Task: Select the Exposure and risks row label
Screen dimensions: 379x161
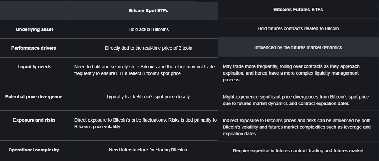Action: click(x=34, y=120)
